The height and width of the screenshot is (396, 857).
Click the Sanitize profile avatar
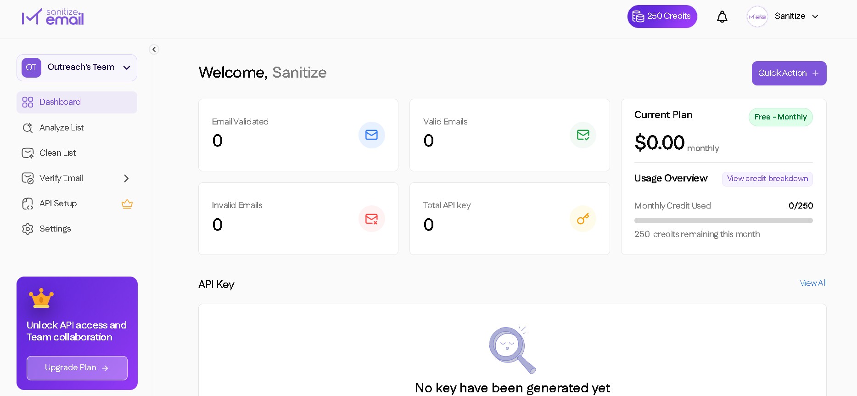coord(757,17)
